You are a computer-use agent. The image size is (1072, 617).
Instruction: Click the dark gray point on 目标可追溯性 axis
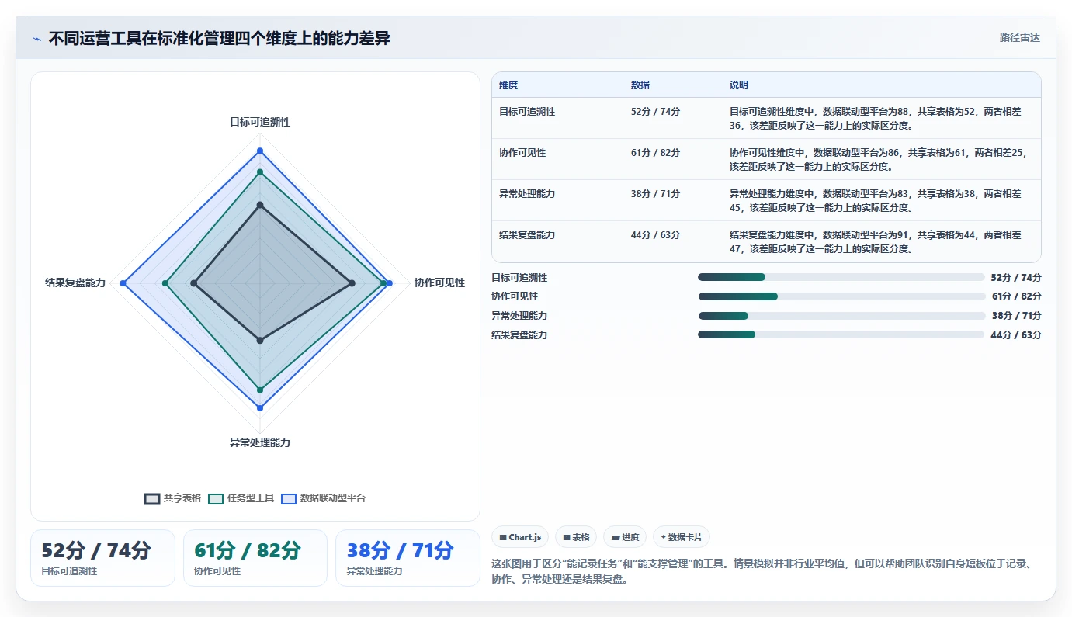pyautogui.click(x=260, y=205)
